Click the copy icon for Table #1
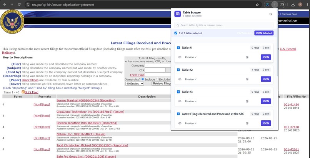Screen dimensions: 310x158 [x=247, y=57]
